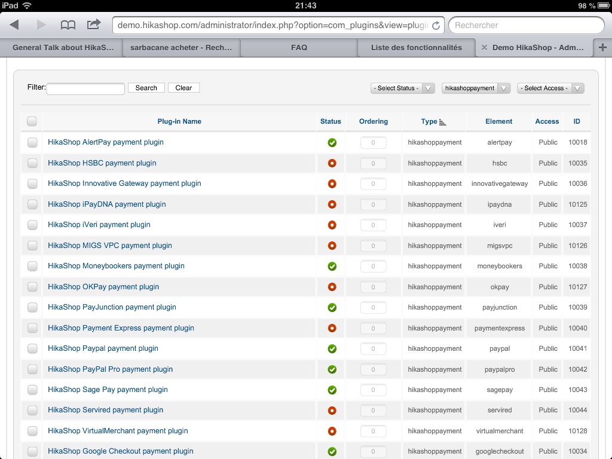This screenshot has width=612, height=459.
Task: Open HikaShop MIGS VPC payment plugin link
Action: [110, 246]
